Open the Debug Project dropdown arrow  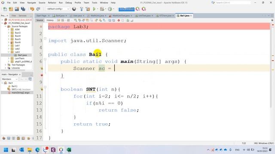pos(106,9)
